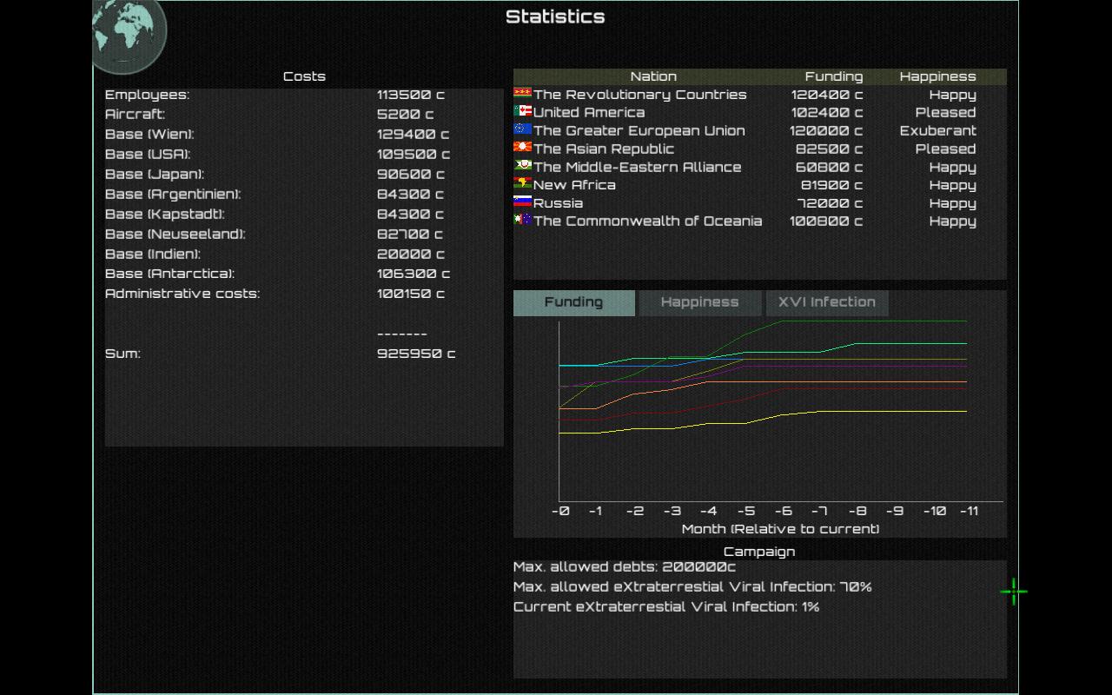Image resolution: width=1112 pixels, height=695 pixels.
Task: Click the 120400 c funding value
Action: [x=827, y=95]
